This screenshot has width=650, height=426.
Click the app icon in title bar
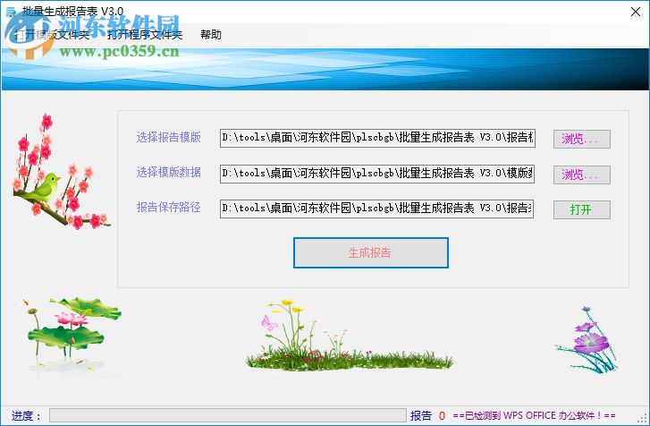pos(11,12)
